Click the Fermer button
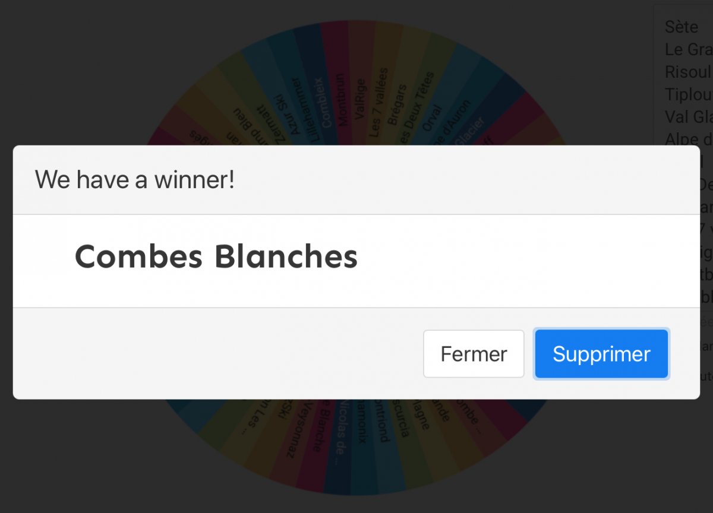The image size is (713, 513). point(474,354)
